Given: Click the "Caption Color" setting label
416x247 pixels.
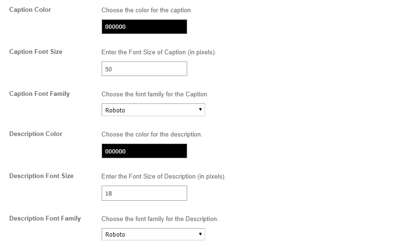Looking at the screenshot, I should 30,9.
